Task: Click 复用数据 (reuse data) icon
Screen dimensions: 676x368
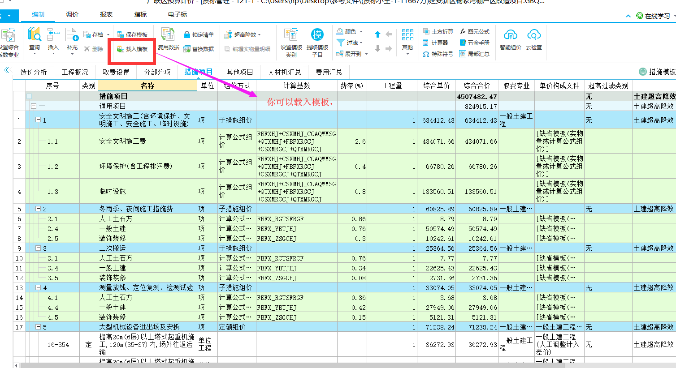Action: coord(168,34)
